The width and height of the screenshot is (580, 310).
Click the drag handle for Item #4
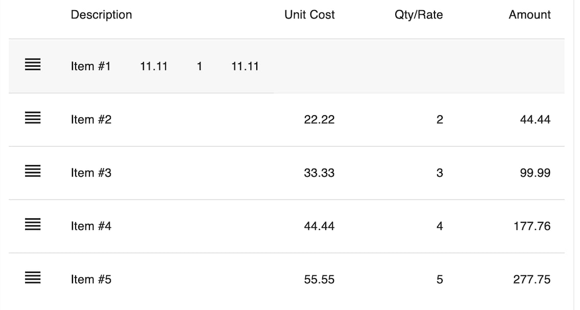pyautogui.click(x=33, y=225)
